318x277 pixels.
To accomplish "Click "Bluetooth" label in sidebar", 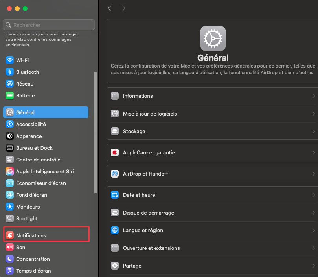I will click(28, 72).
